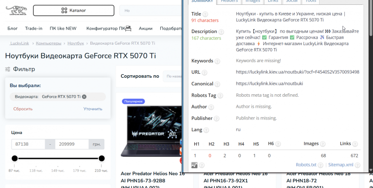
Task: Click the LuckyLink breadcrumb link
Action: click(x=19, y=43)
